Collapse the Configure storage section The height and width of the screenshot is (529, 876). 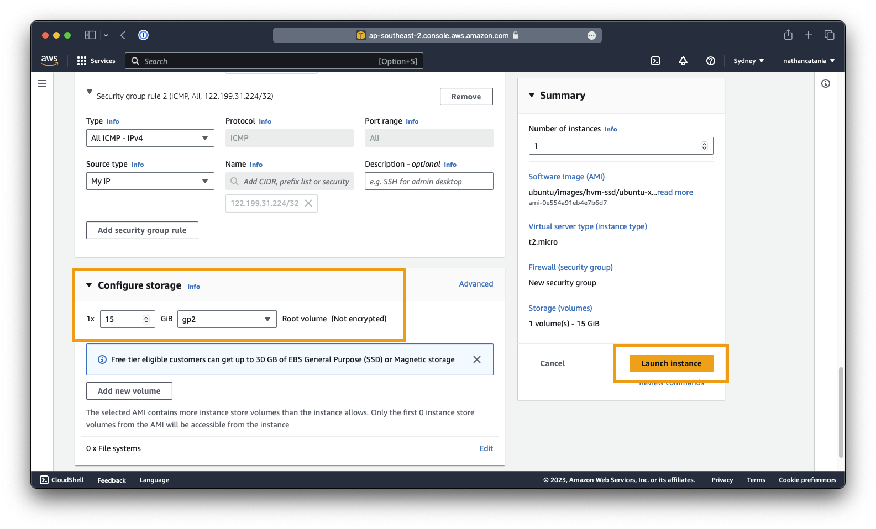pyautogui.click(x=89, y=285)
